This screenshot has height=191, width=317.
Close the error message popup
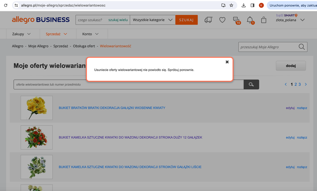(x=227, y=62)
